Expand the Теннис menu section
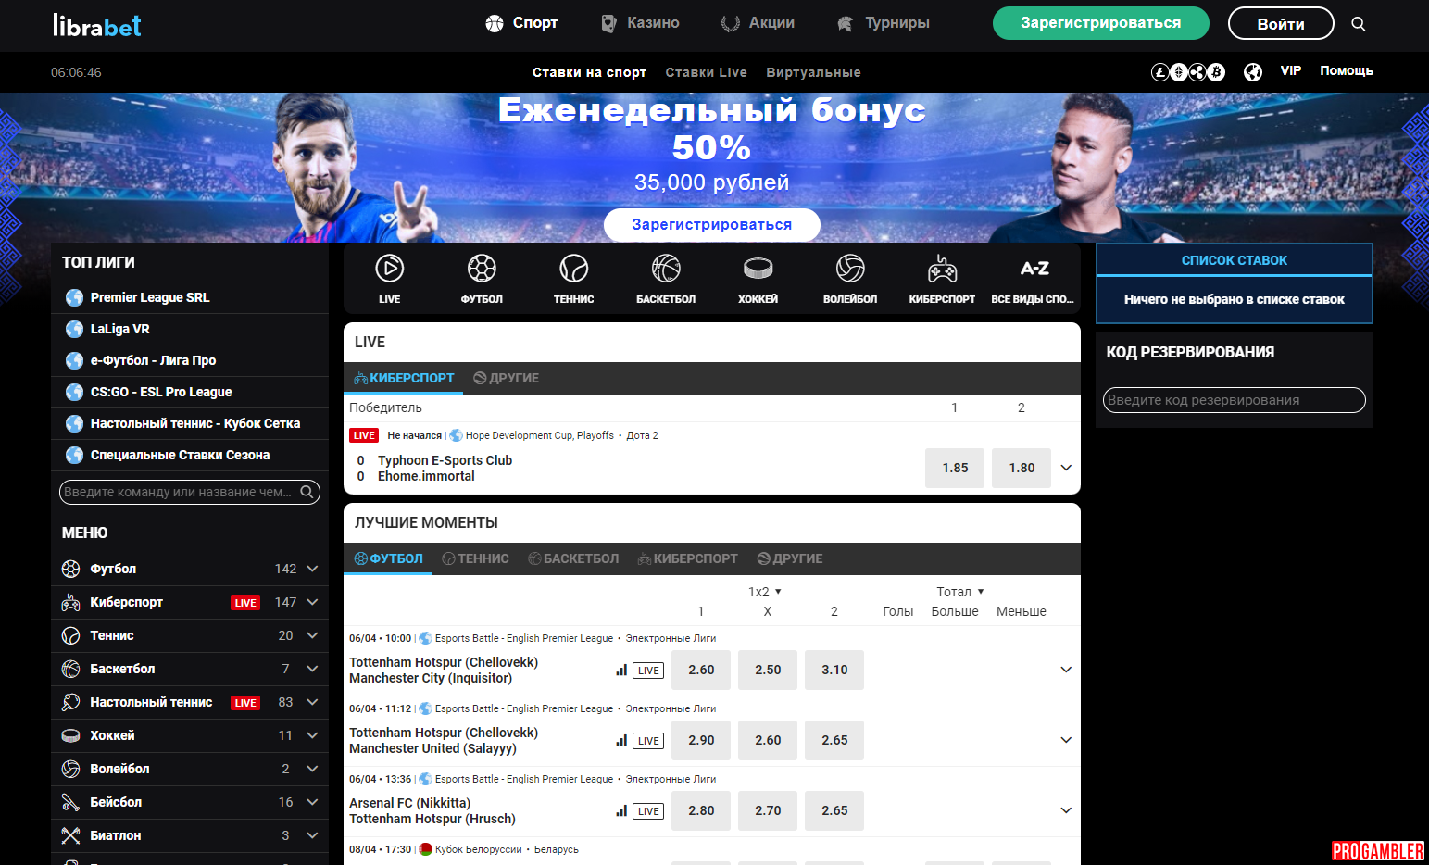This screenshot has width=1429, height=865. coord(312,635)
